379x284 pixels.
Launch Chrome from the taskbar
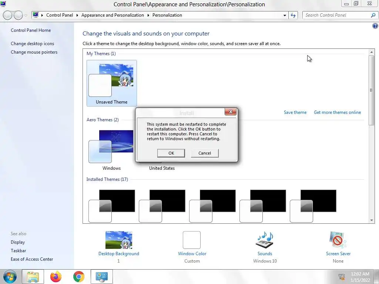[79, 277]
